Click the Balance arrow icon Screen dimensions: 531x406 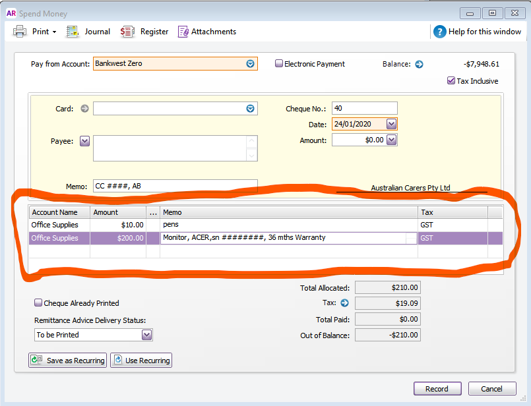(x=419, y=64)
